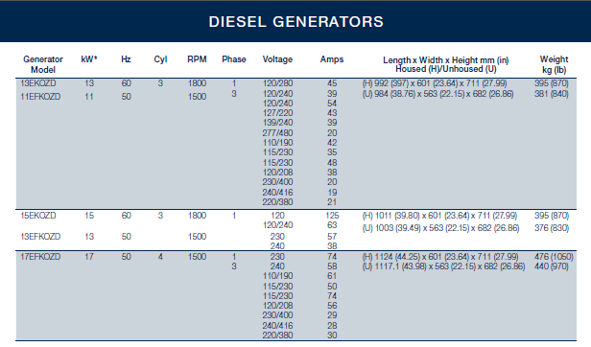Image resolution: width=591 pixels, height=347 pixels.
Task: Click the kW value 11
Action: pos(89,97)
